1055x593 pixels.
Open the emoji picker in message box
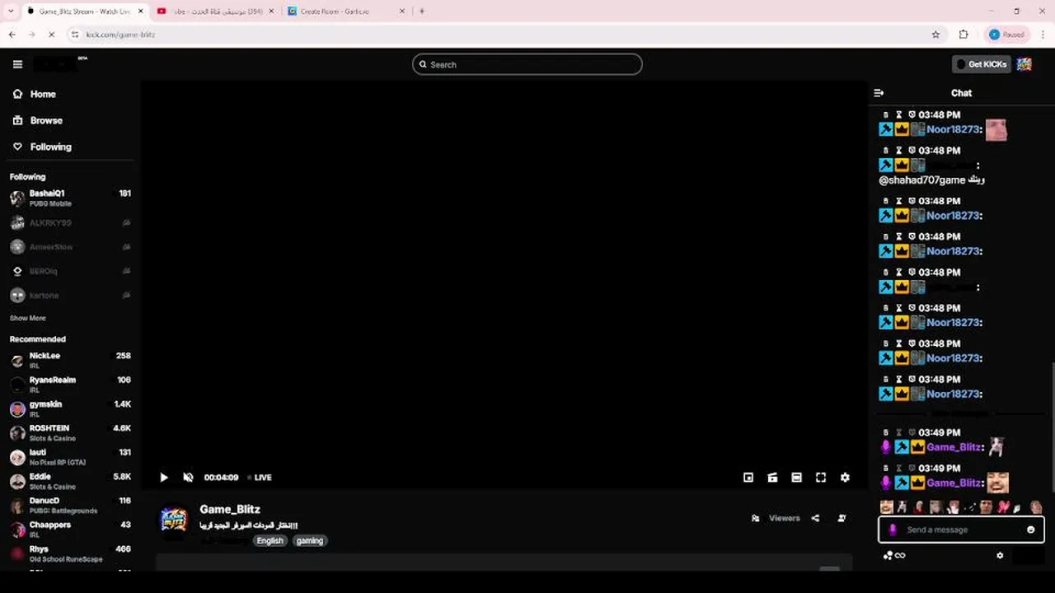coord(1030,530)
